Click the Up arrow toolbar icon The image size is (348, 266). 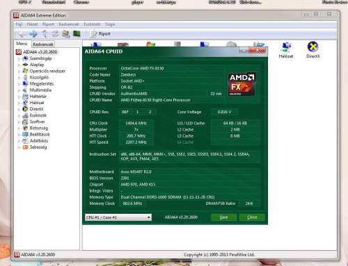[45, 34]
